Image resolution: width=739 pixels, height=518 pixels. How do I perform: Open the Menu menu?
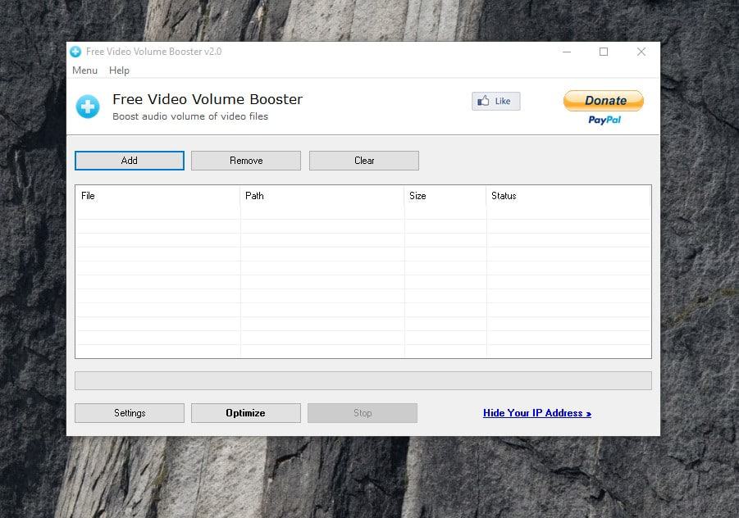[84, 70]
